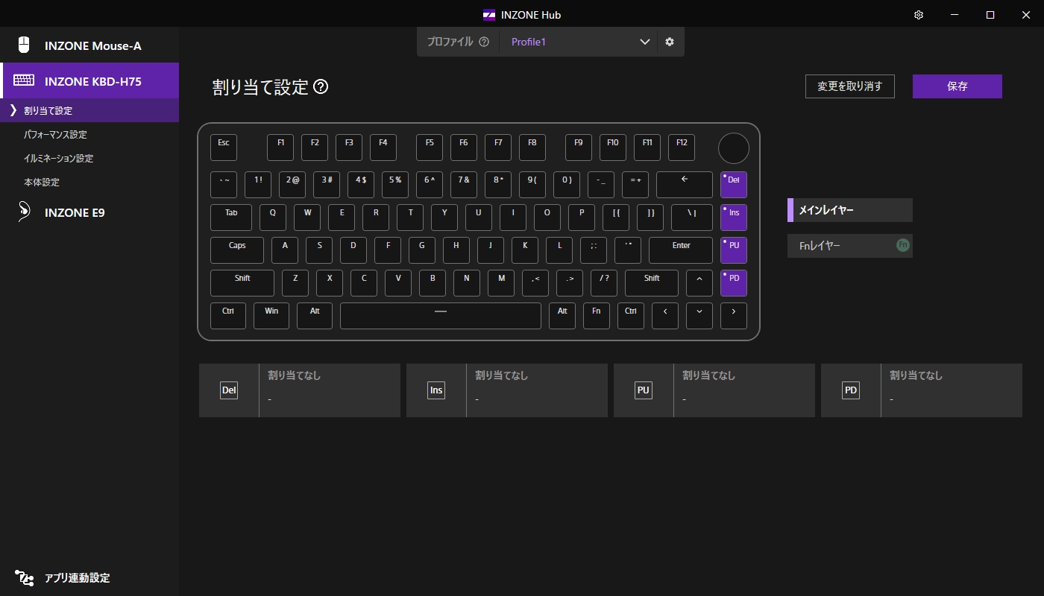Select the INZONE Mouse-A mouse icon

(x=24, y=45)
